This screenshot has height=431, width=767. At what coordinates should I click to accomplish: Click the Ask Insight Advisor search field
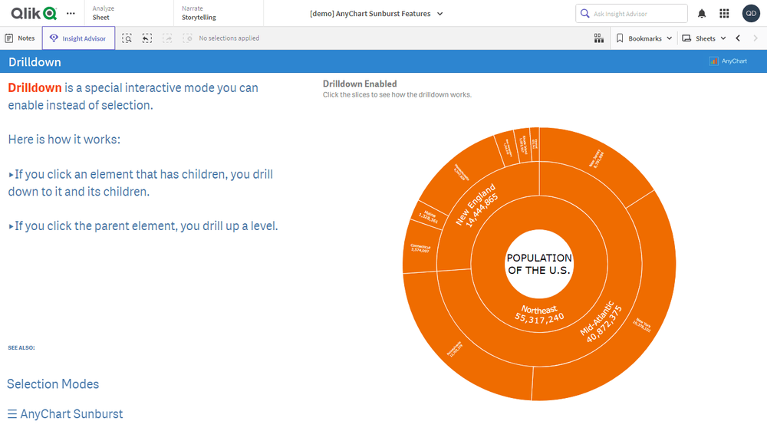tap(637, 14)
